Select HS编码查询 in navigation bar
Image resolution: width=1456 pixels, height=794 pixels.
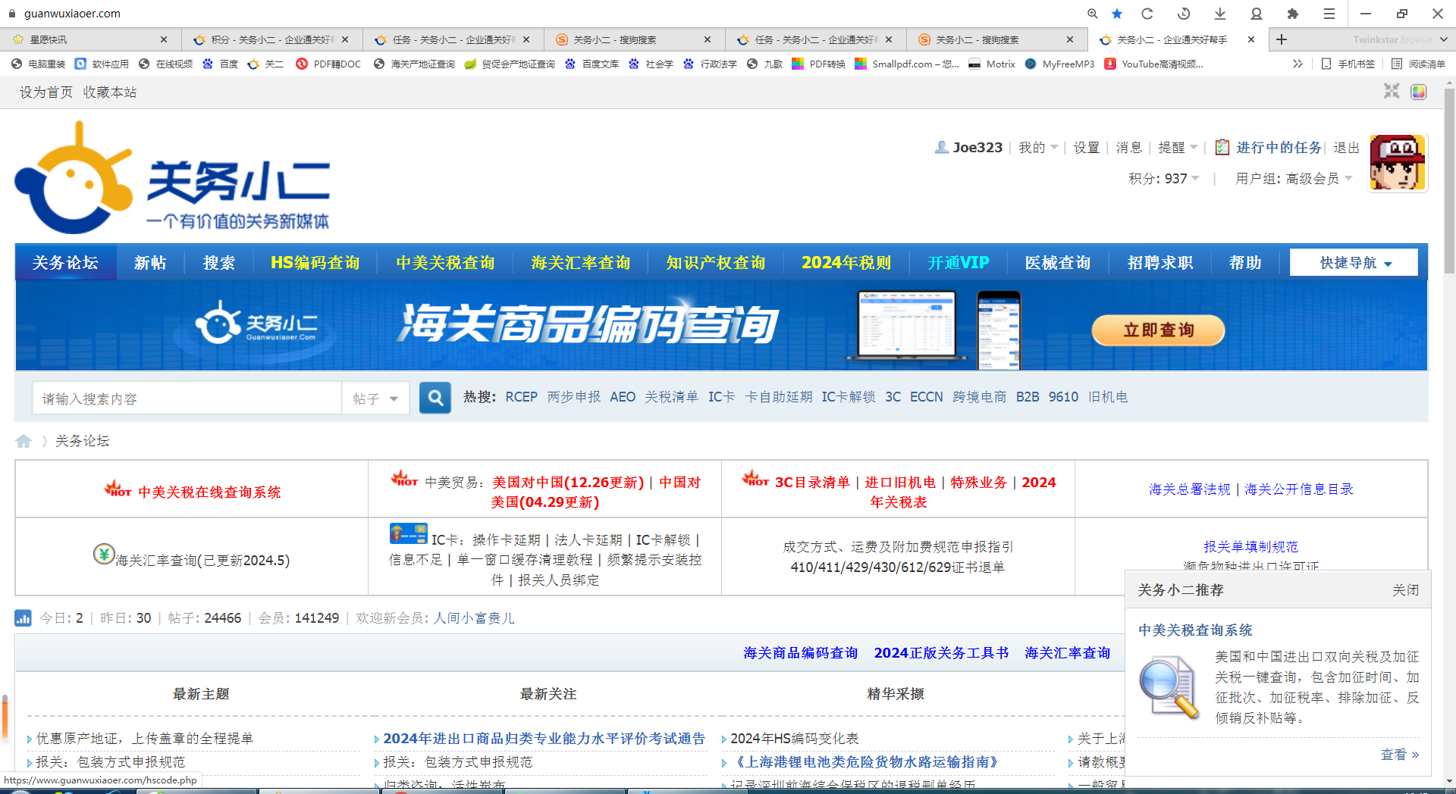point(315,262)
